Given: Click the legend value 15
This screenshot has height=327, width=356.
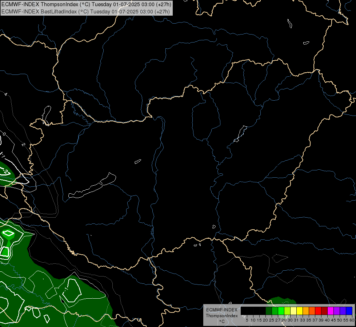Looking at the screenshot, I should click(260, 320).
